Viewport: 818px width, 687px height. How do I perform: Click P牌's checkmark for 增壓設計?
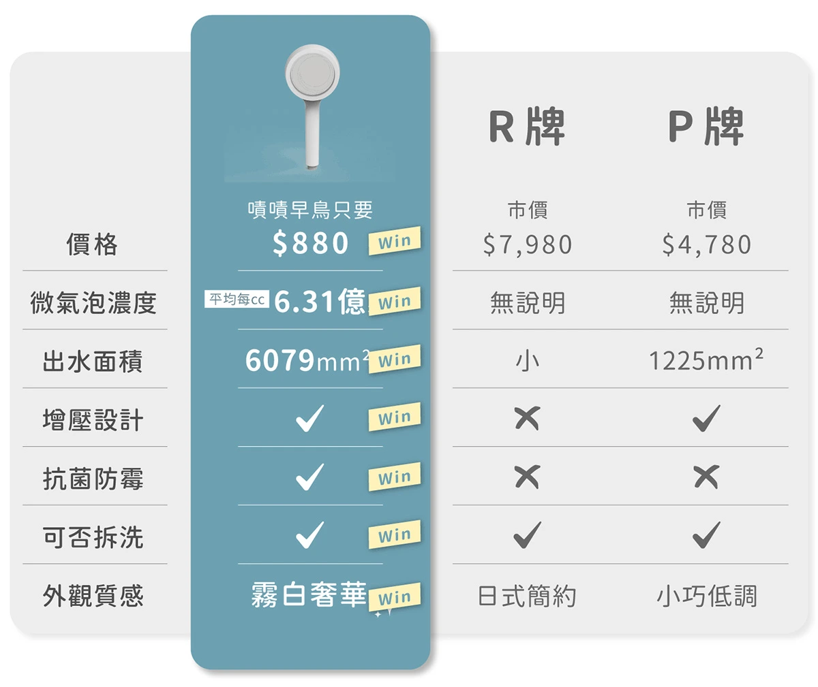pos(706,418)
